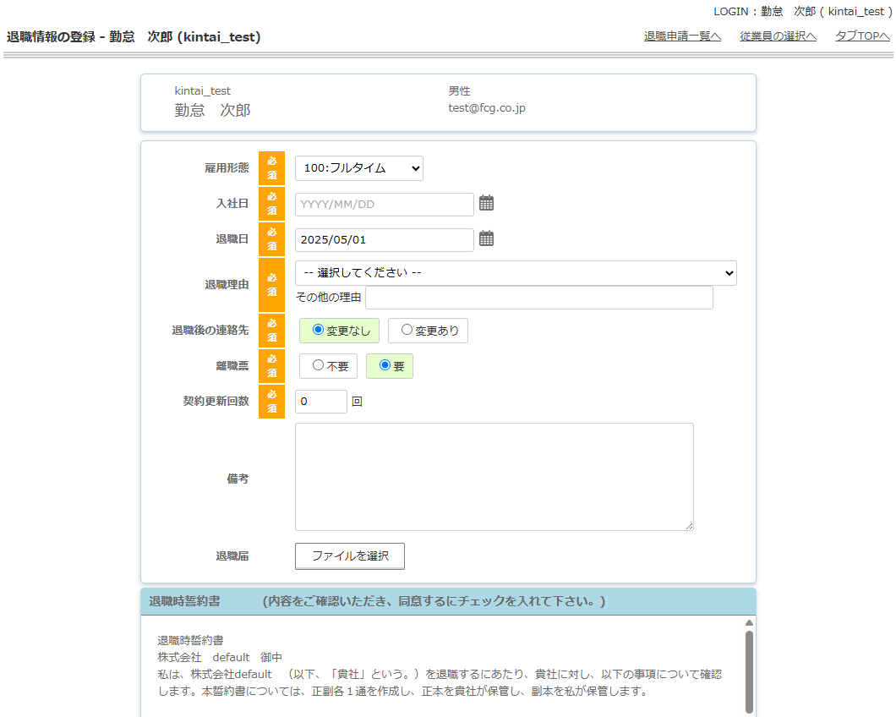Focus the 契約更新回数 number field

pos(320,402)
